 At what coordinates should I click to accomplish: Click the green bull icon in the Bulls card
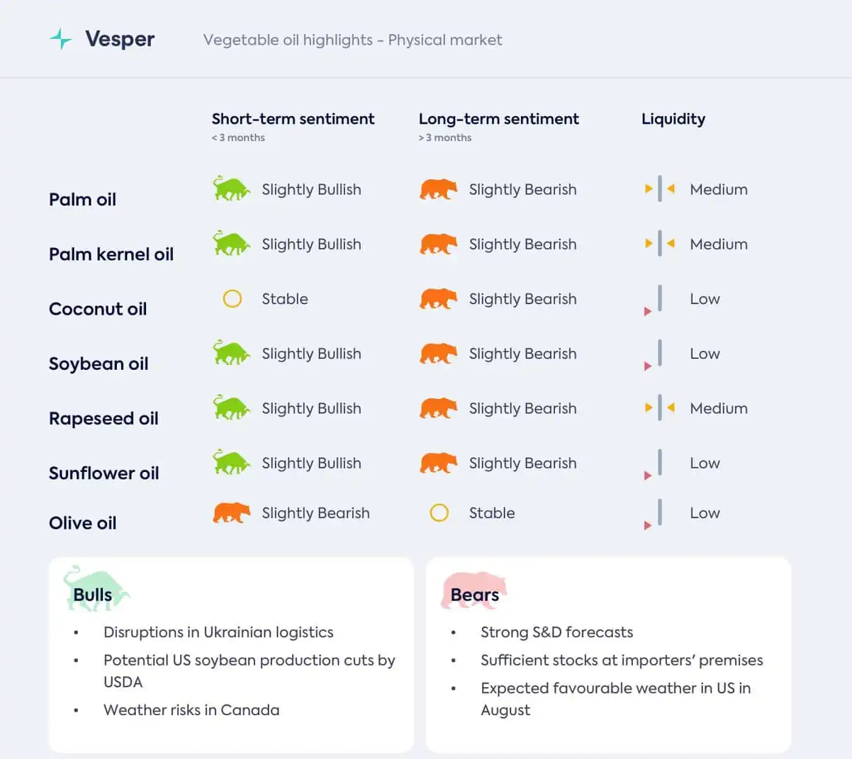pos(96,588)
